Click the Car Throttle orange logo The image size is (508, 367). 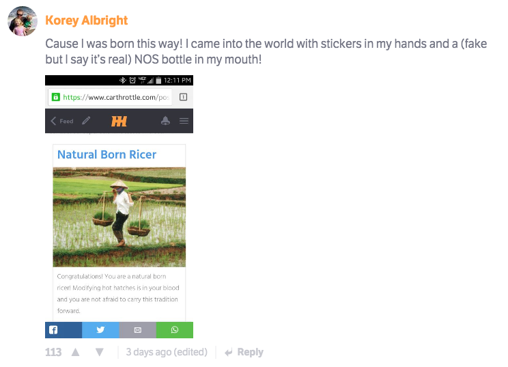tap(119, 121)
